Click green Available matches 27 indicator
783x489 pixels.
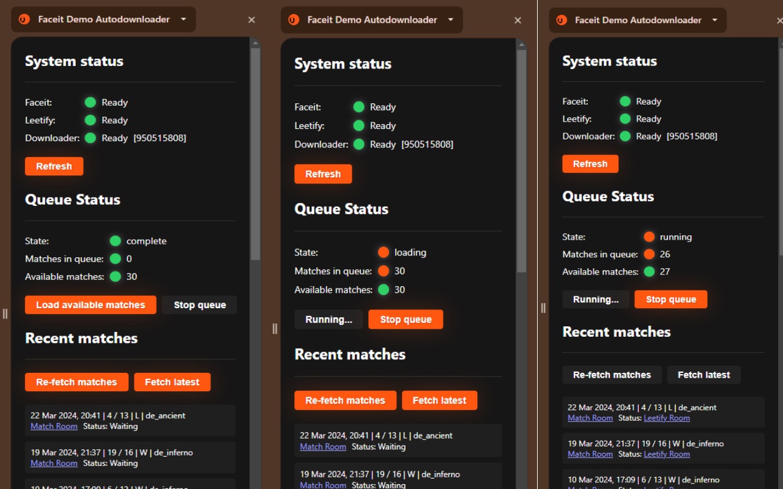coord(650,271)
